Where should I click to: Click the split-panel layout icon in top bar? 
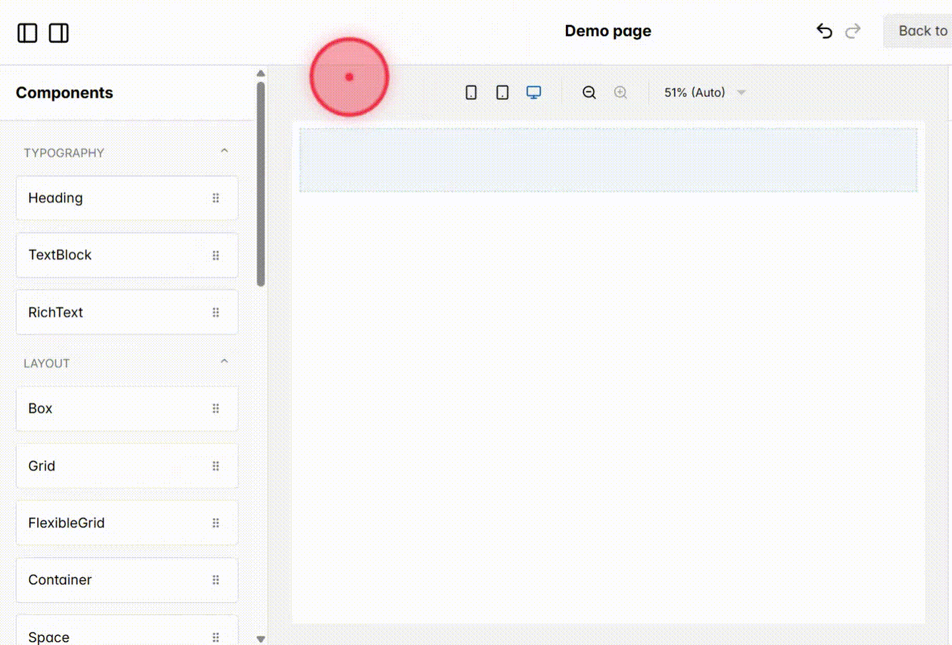tap(58, 33)
